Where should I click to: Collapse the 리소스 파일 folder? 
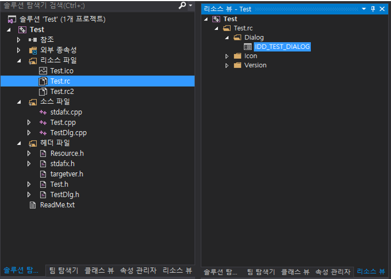click(19, 61)
